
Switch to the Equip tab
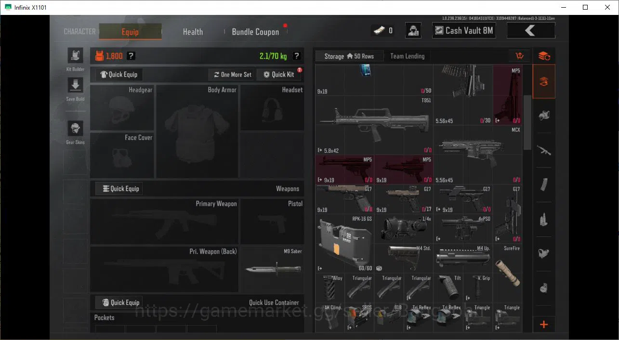130,32
